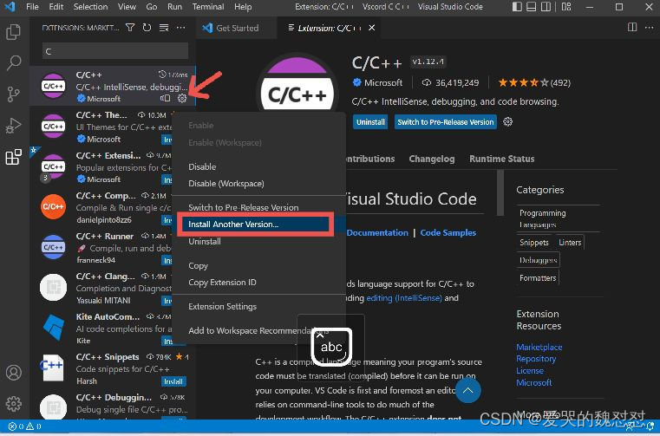660x436 pixels.
Task: Click the errors and warnings status bar item
Action: 25,426
